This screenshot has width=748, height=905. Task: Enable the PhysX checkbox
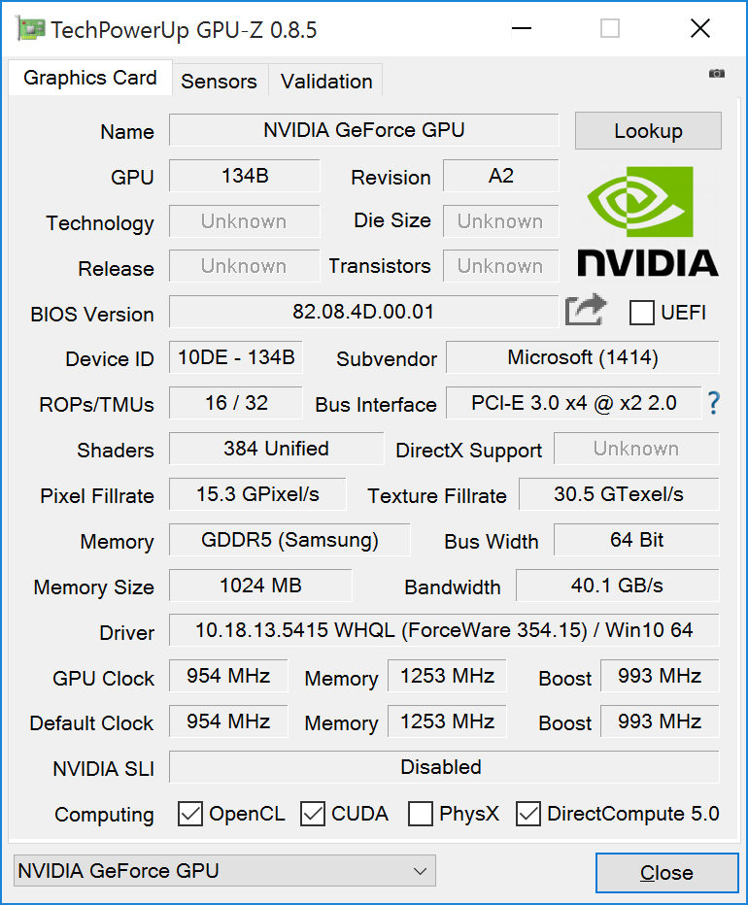click(x=421, y=814)
